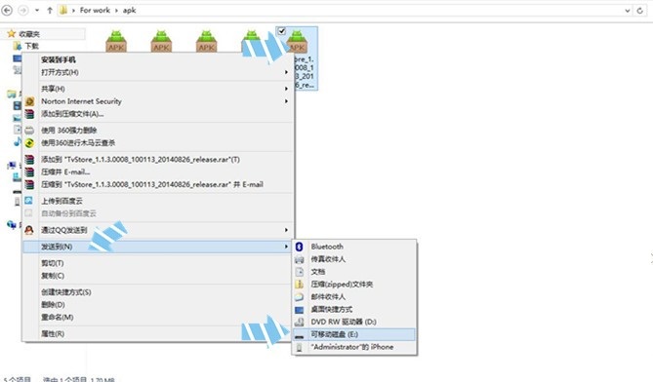
Task: Send to Administrator's iPhone
Action: point(354,347)
